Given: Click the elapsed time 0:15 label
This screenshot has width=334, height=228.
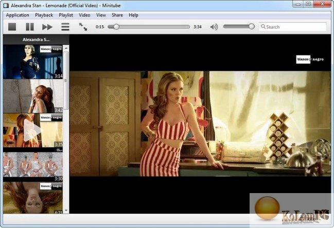Looking at the screenshot, I should coord(100,27).
